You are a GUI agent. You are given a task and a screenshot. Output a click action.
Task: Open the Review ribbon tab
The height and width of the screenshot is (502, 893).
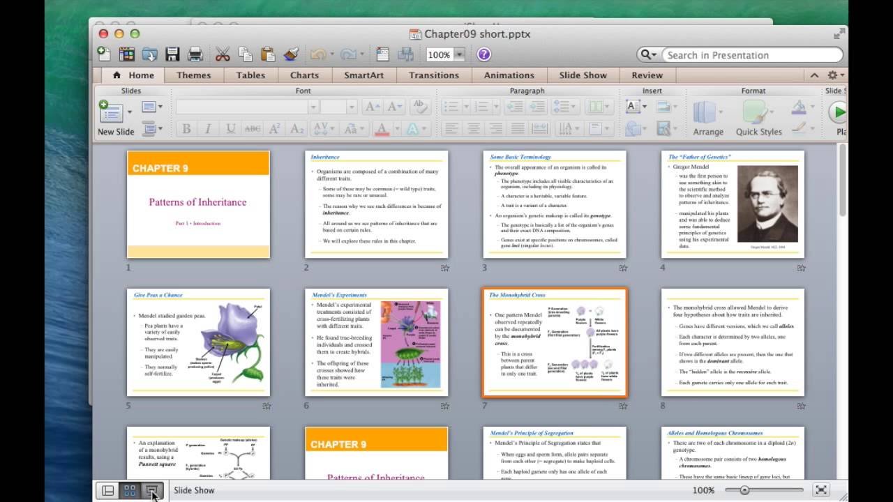tap(647, 75)
